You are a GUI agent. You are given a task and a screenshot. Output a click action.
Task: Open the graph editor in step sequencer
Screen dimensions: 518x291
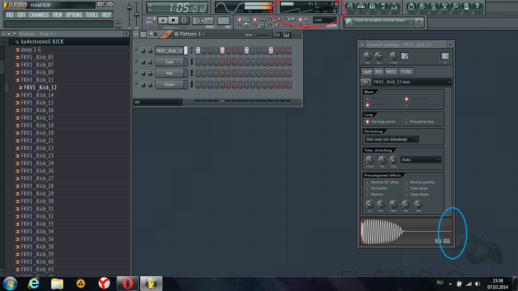coord(277,34)
